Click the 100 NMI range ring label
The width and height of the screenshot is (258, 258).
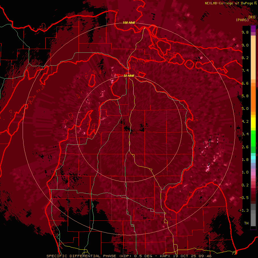[129, 23]
